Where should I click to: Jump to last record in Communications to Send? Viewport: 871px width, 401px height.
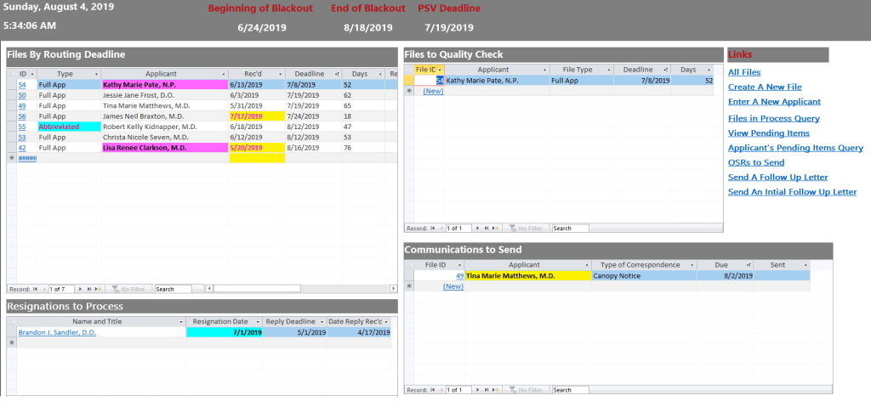coord(487,390)
